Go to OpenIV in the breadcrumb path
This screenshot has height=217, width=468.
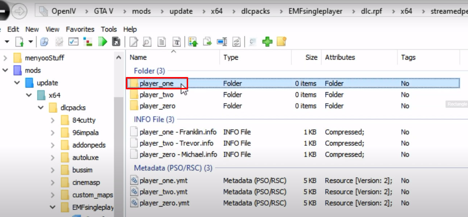point(63,11)
